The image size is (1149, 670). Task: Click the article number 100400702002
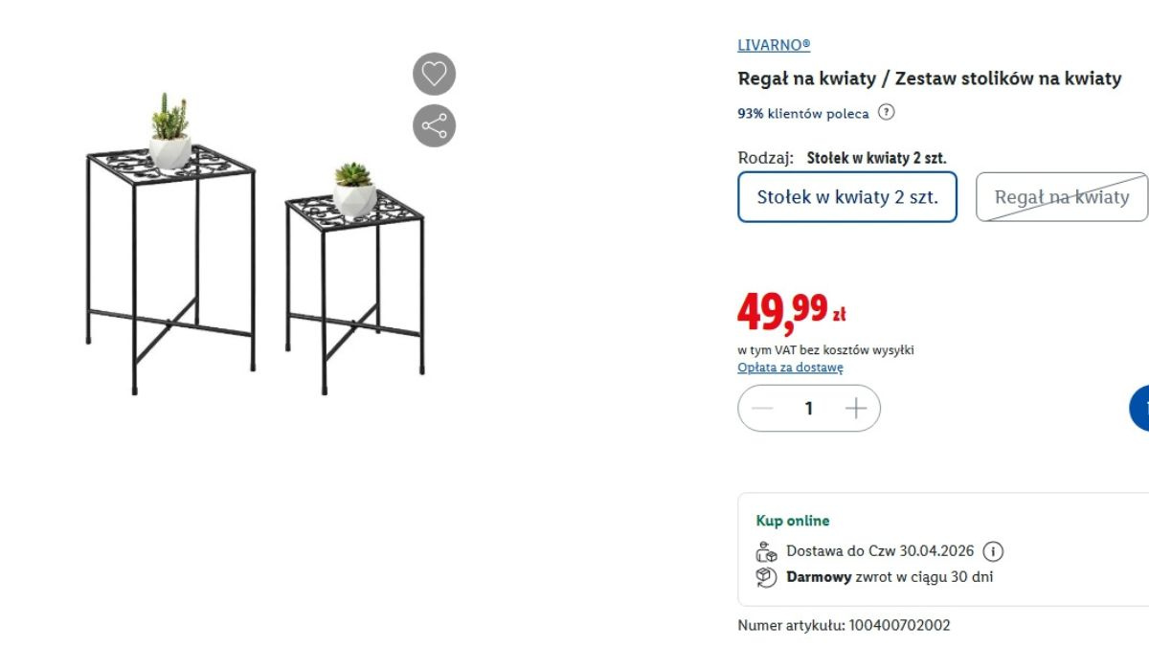[x=844, y=626]
